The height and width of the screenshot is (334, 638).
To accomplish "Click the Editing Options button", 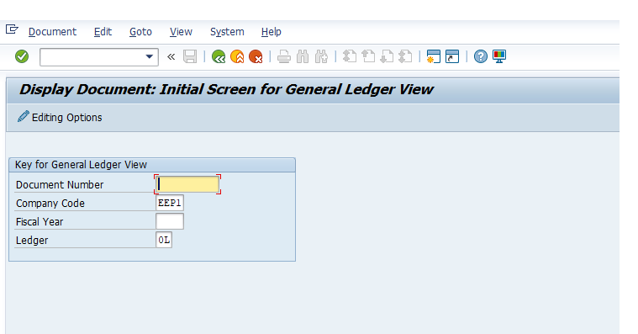I will coord(60,117).
